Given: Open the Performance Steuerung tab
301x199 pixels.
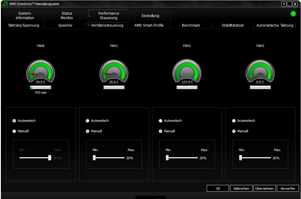Looking at the screenshot, I should tap(109, 16).
